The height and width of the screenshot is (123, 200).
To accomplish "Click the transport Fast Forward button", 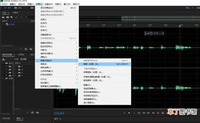I will (148, 113).
